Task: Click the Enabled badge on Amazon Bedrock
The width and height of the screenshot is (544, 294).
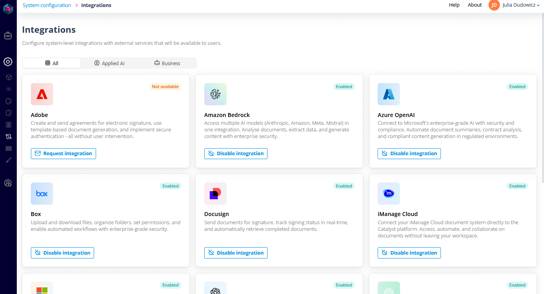Action: [344, 87]
